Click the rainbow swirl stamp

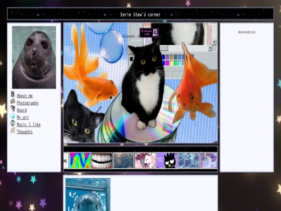(80, 160)
